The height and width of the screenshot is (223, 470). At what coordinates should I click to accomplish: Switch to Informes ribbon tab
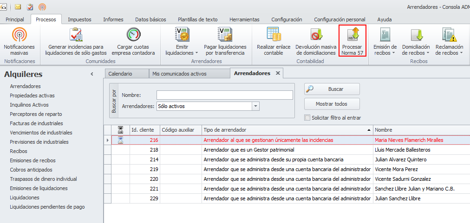coord(113,19)
